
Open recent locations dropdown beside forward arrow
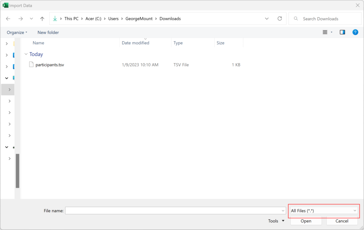pos(31,18)
